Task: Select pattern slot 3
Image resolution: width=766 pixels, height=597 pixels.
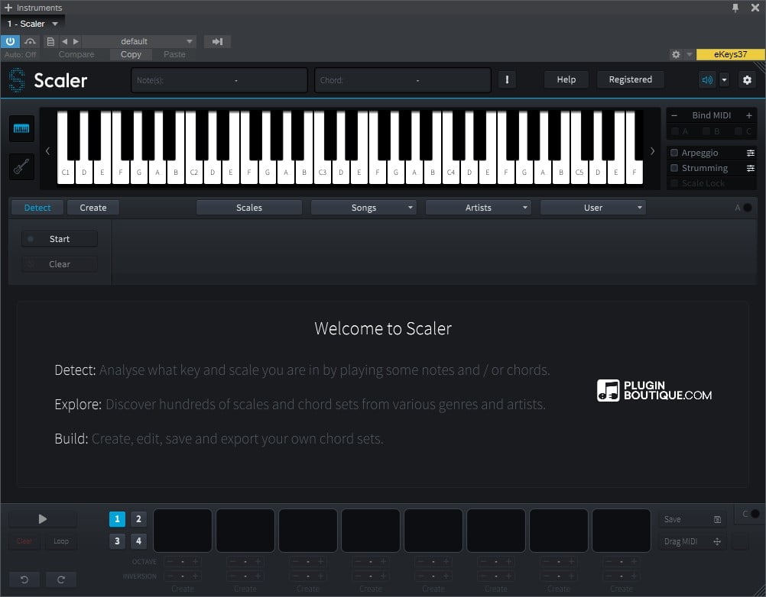Action: [x=117, y=541]
